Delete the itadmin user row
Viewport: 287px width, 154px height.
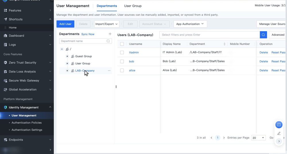263,52
